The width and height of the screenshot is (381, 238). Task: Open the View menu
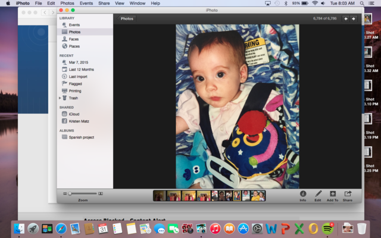pyautogui.click(x=120, y=4)
